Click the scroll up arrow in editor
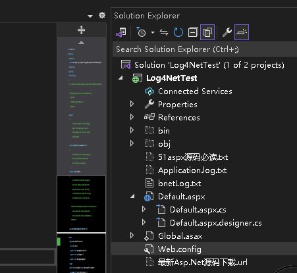The height and width of the screenshot is (273, 297). click(81, 43)
